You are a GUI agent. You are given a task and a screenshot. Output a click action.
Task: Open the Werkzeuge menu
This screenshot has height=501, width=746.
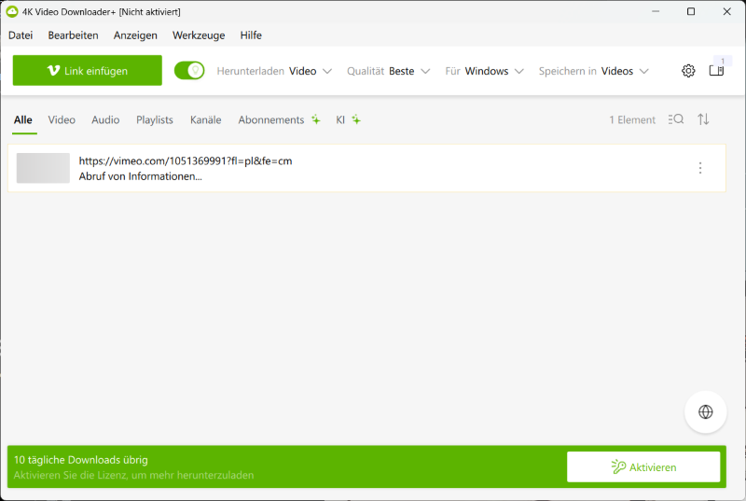point(199,35)
